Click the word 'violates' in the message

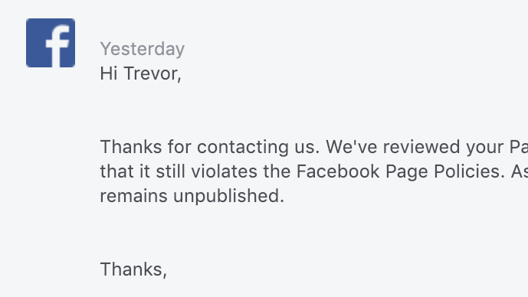click(225, 171)
